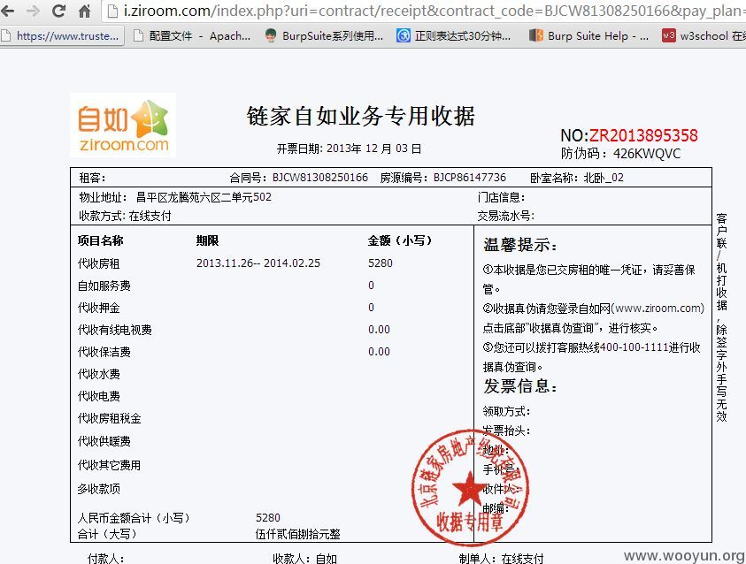
Task: Click the w3school red favicon
Action: click(668, 35)
